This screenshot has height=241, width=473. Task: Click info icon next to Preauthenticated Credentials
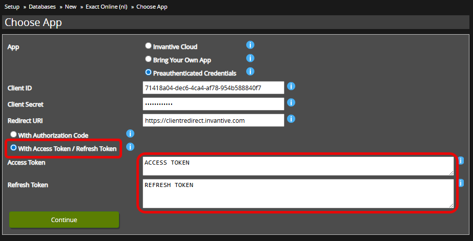250,72
